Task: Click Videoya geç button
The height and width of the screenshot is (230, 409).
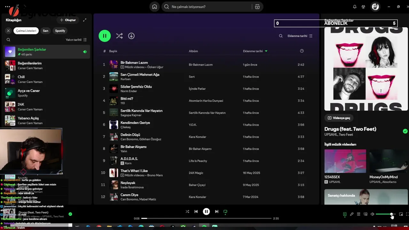Action: pyautogui.click(x=339, y=118)
